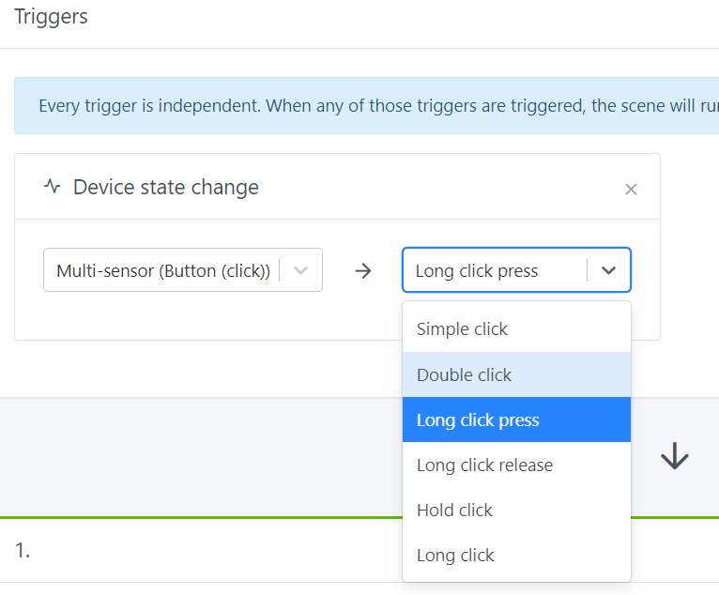Click the pulse icon beside Device state change
The width and height of the screenshot is (719, 595).
[x=53, y=187]
